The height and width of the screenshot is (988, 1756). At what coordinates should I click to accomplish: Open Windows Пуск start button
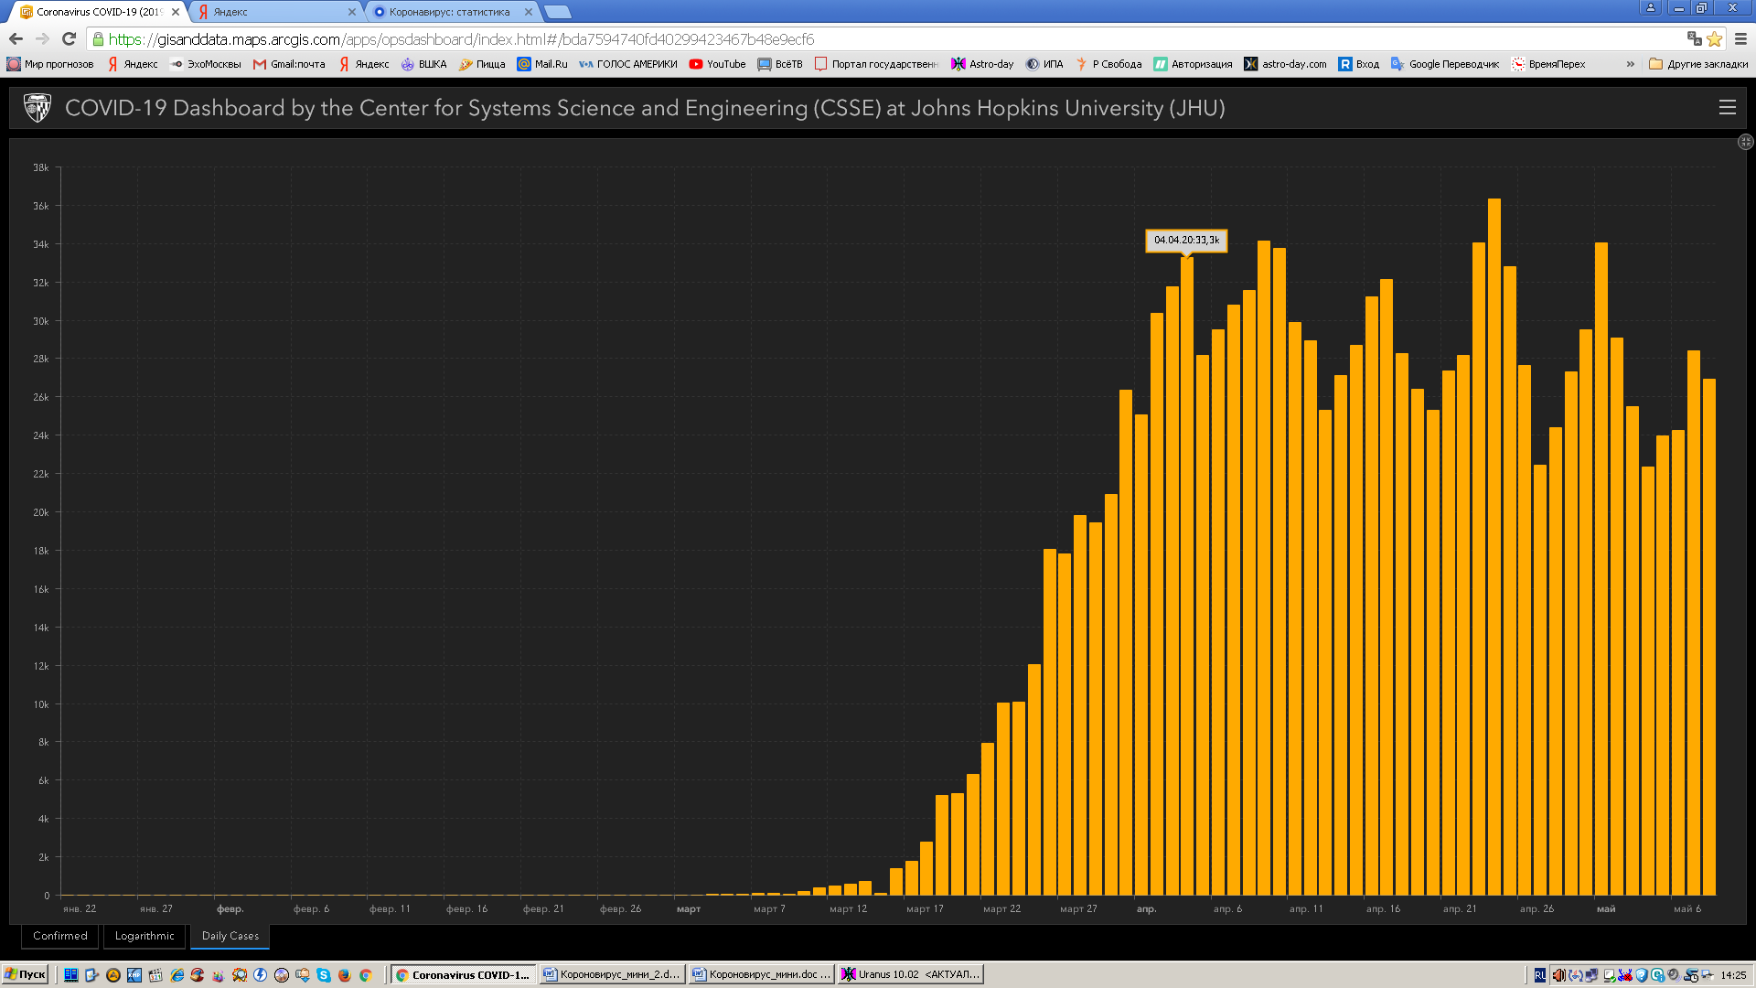(x=25, y=974)
